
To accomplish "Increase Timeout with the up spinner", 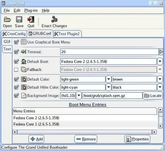I will (x=161, y=50).
